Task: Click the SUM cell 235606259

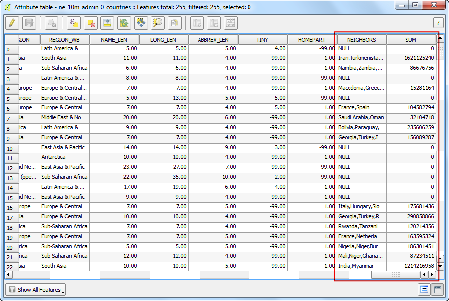Action: [411, 127]
